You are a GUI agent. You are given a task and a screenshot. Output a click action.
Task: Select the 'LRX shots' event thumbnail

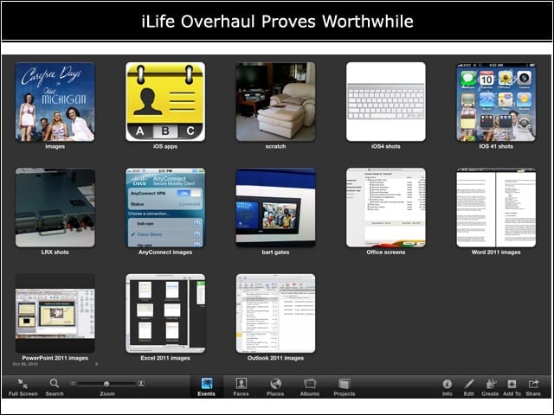(x=55, y=207)
